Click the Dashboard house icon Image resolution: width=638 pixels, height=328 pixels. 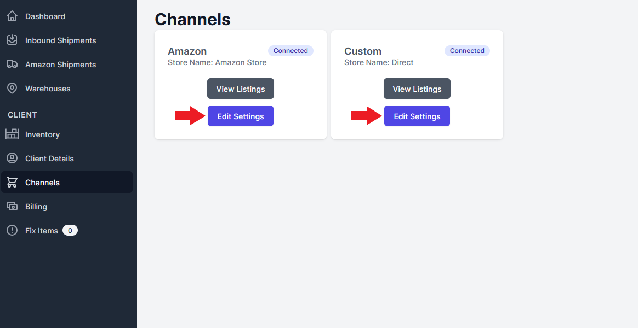click(12, 16)
